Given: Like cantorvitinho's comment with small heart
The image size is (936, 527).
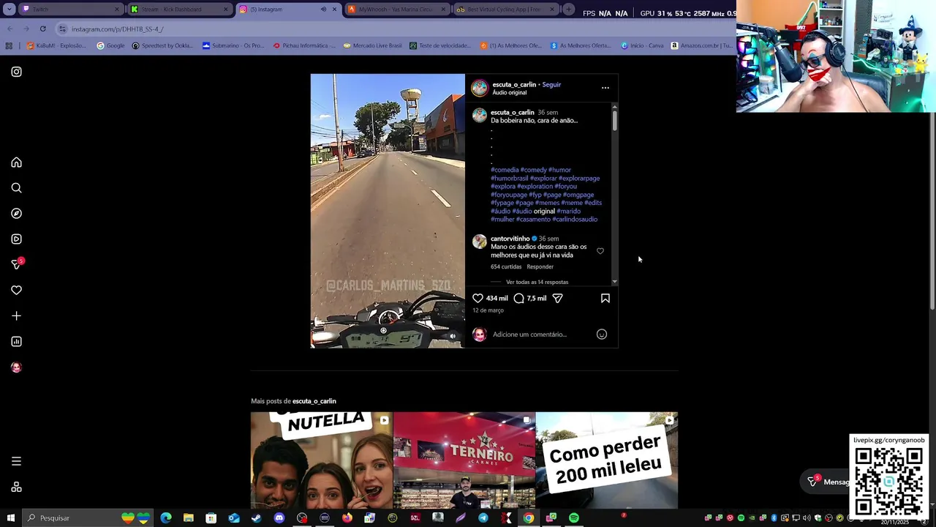Looking at the screenshot, I should coord(600,251).
